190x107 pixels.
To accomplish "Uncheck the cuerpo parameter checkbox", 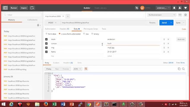I will (46, 43).
